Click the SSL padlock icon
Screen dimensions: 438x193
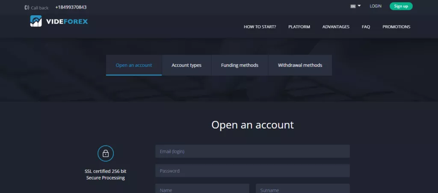[106, 153]
